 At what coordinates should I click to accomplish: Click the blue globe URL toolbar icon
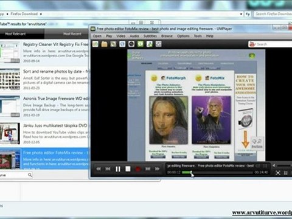point(122,44)
